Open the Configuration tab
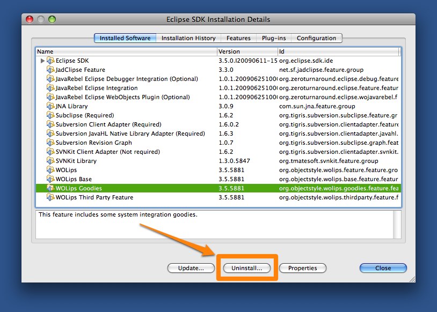 316,38
